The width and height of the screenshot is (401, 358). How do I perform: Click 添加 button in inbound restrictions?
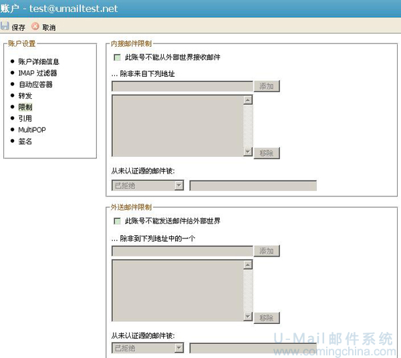tap(267, 86)
